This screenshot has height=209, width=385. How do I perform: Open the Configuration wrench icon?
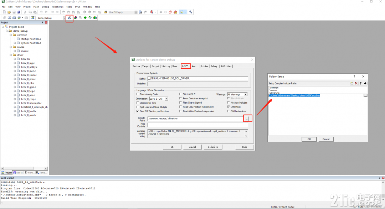click(190, 12)
